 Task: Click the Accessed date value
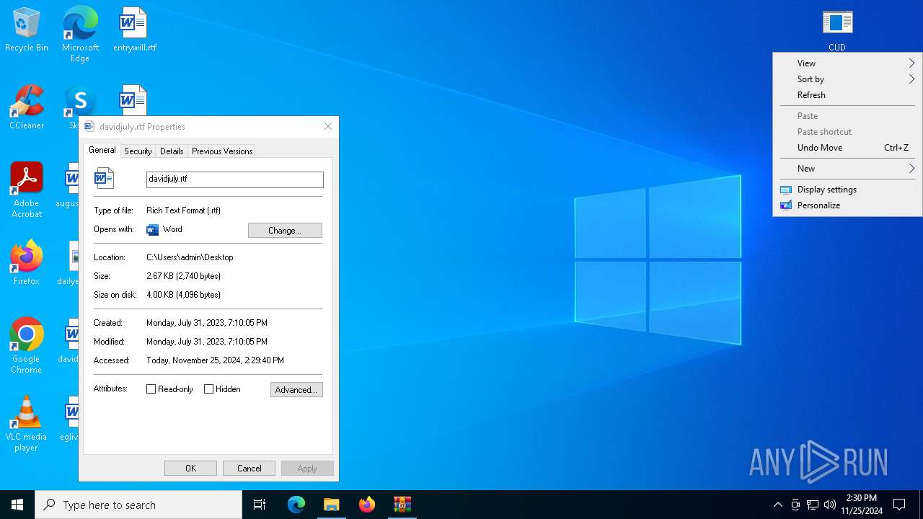[215, 360]
